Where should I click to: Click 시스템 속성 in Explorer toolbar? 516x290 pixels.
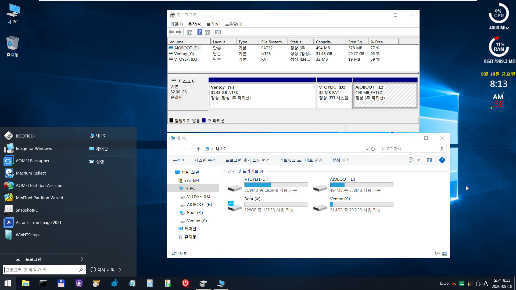click(205, 160)
